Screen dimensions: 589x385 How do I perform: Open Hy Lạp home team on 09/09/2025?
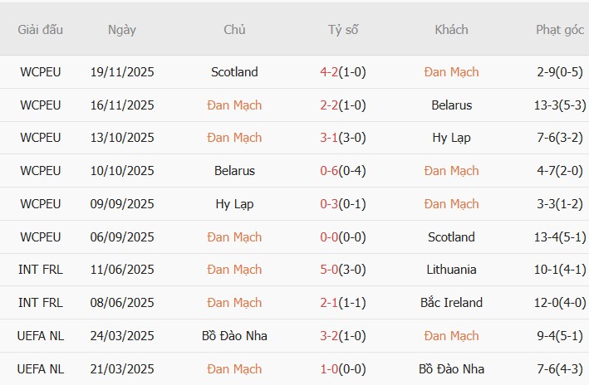click(x=234, y=204)
